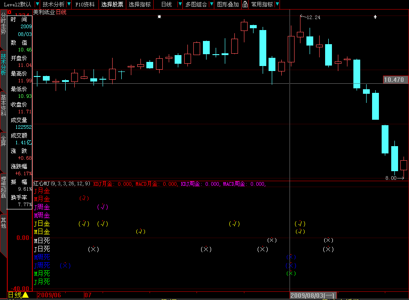Click the 红心MJ(9,3,3,26,12,9) indicator title

(x=62, y=184)
